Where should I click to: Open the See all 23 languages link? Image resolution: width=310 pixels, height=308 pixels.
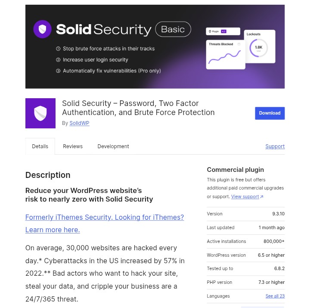click(x=275, y=296)
